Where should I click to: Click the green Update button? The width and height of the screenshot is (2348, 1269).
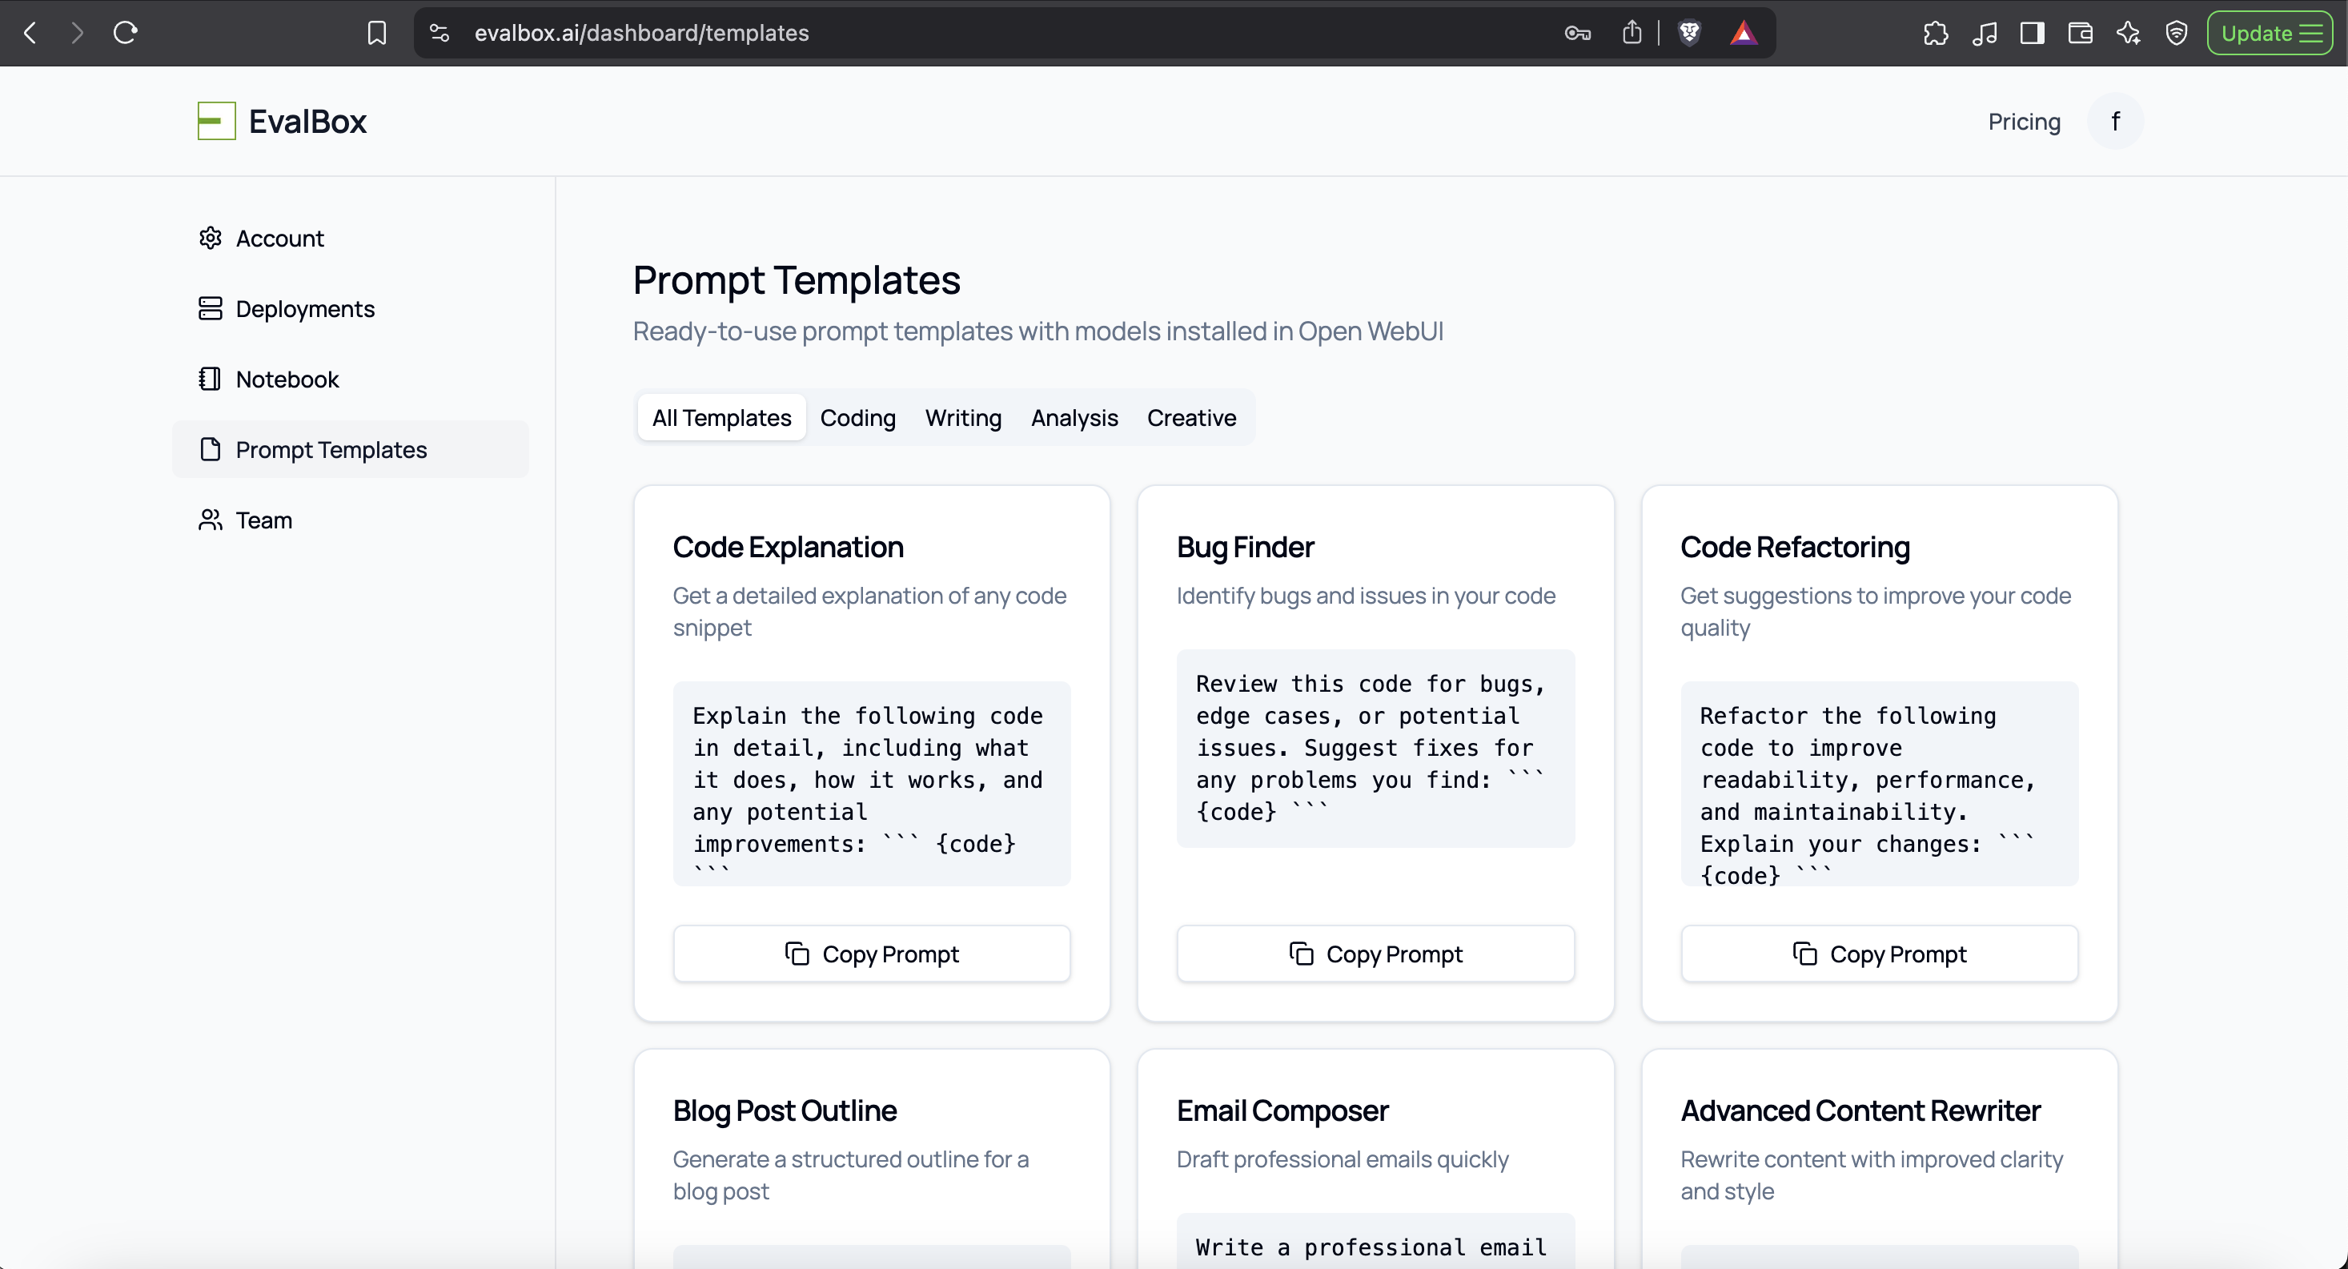click(2270, 33)
